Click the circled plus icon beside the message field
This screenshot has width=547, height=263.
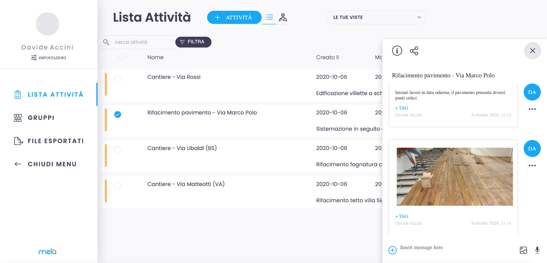[392, 250]
